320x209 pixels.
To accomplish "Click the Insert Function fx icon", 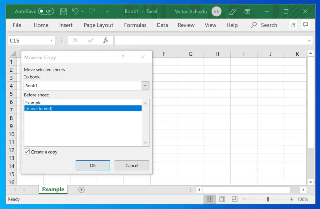I will (x=106, y=40).
